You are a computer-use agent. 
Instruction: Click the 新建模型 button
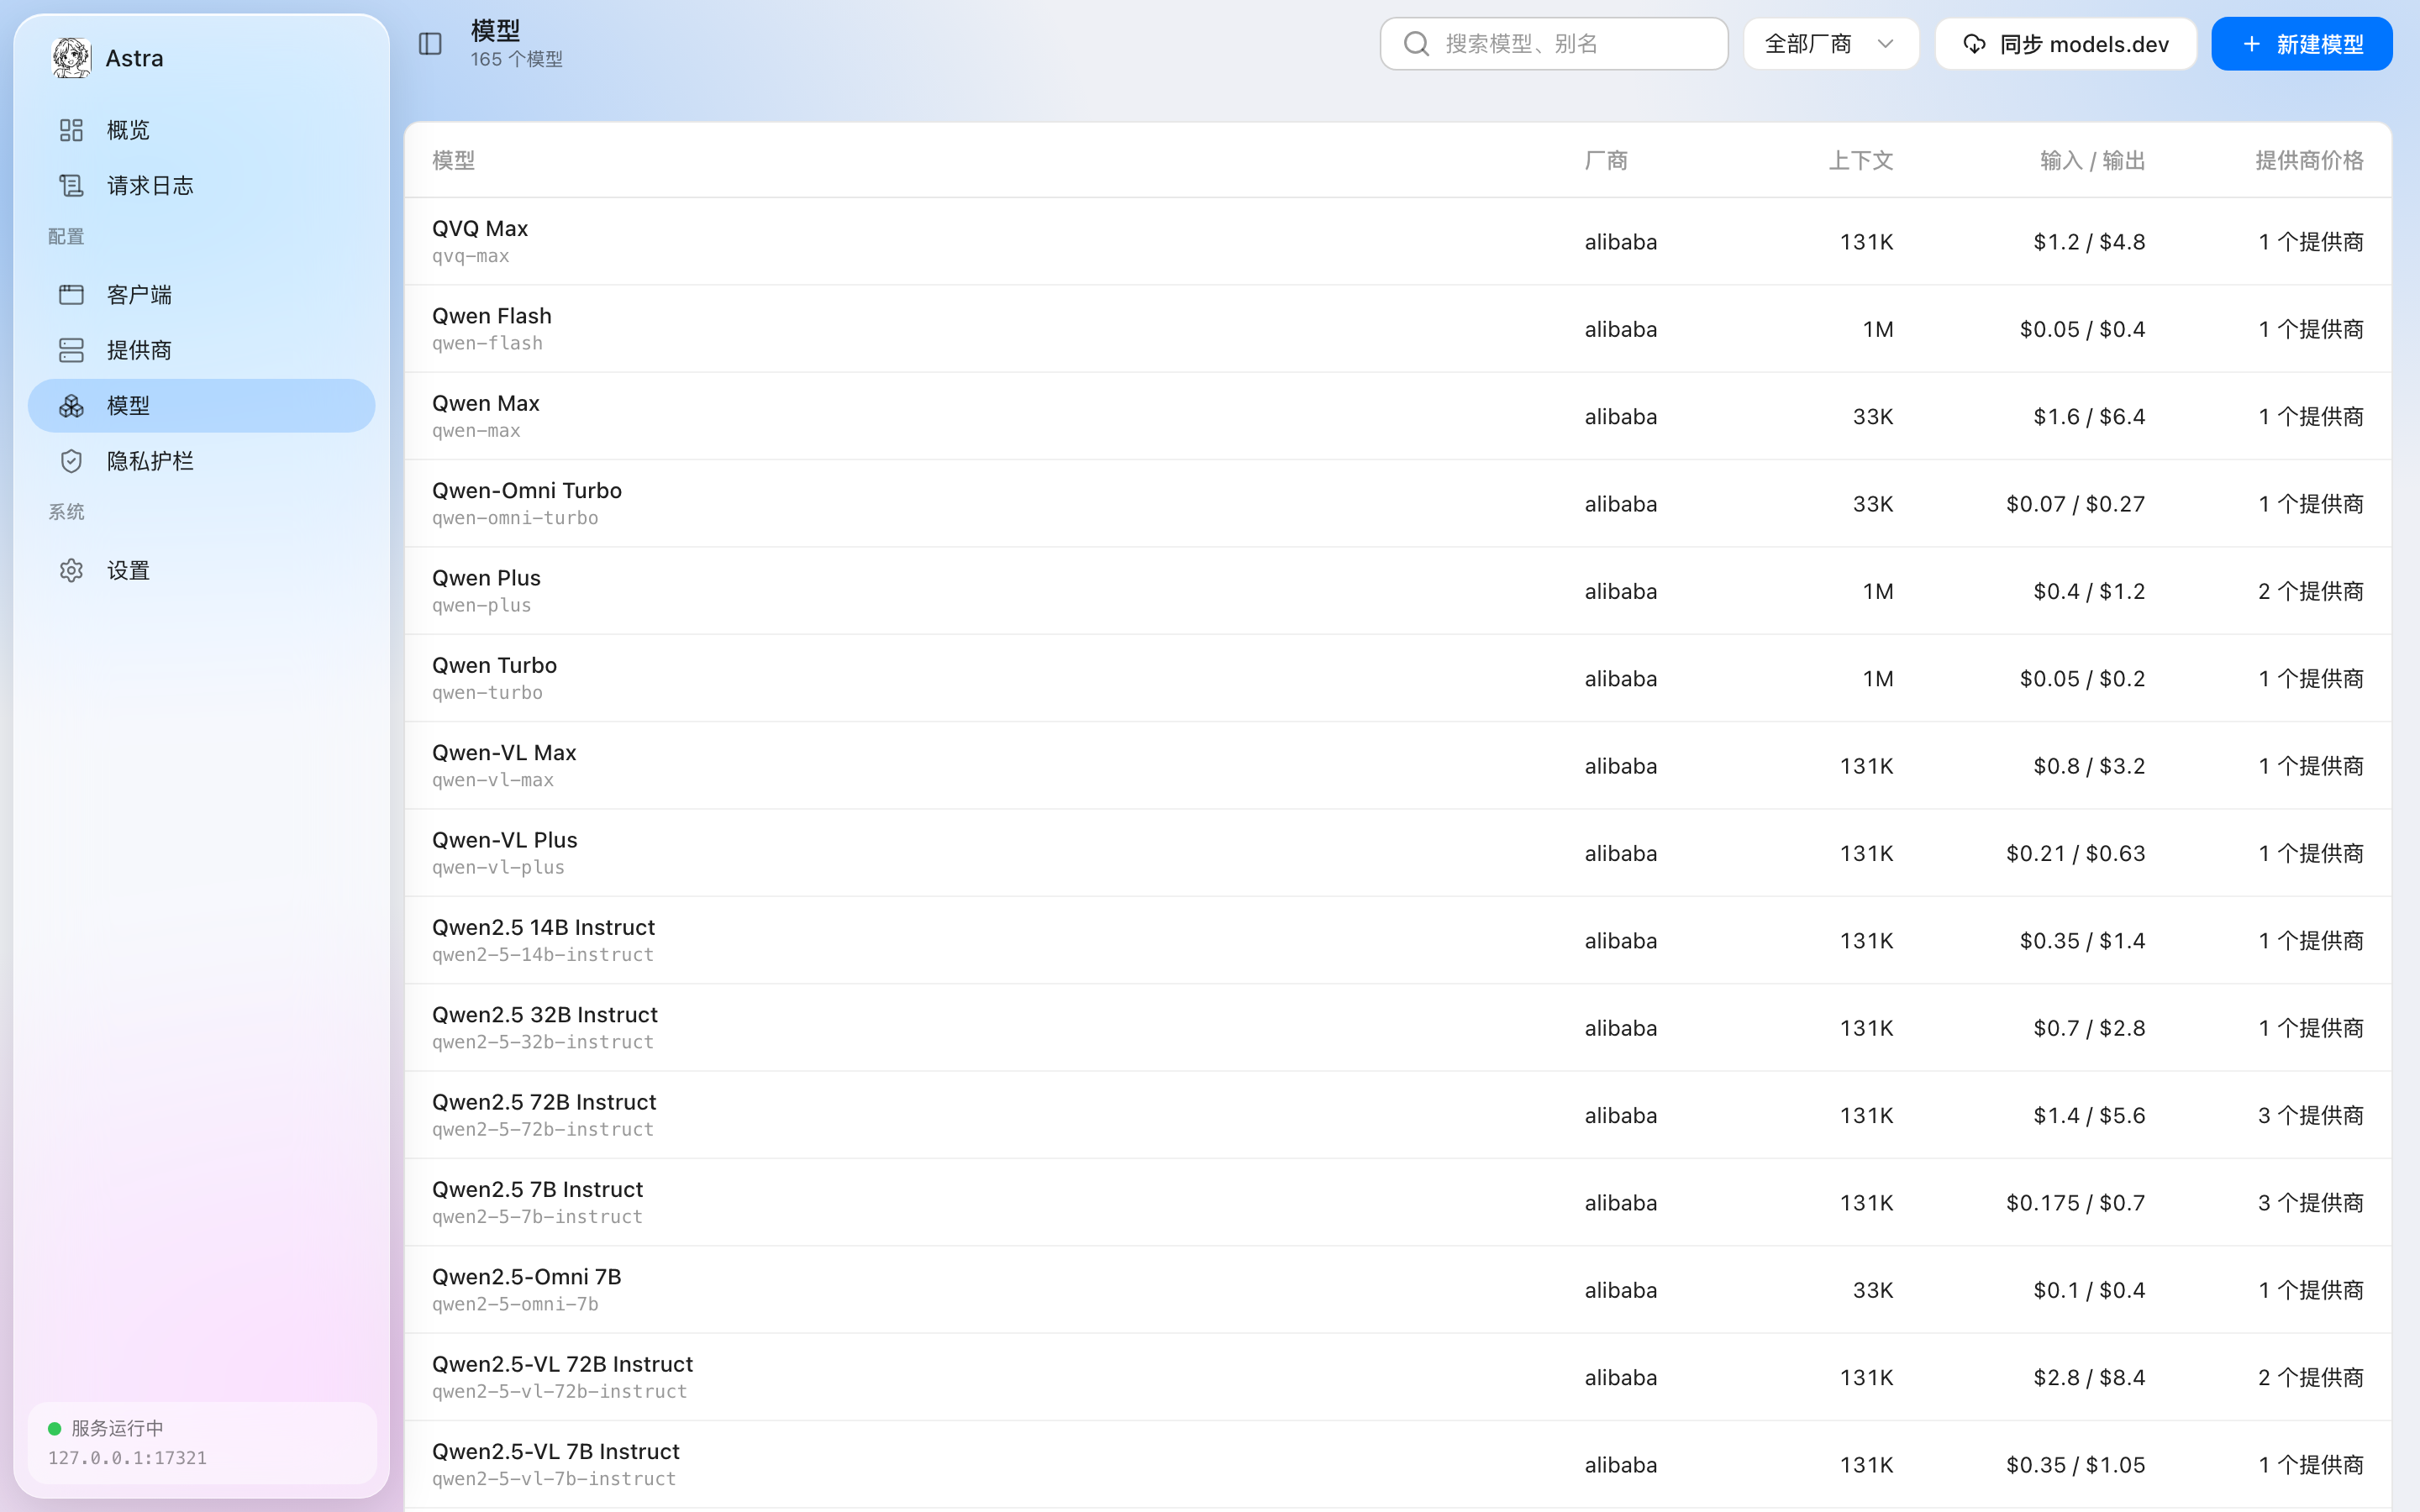click(x=2302, y=44)
